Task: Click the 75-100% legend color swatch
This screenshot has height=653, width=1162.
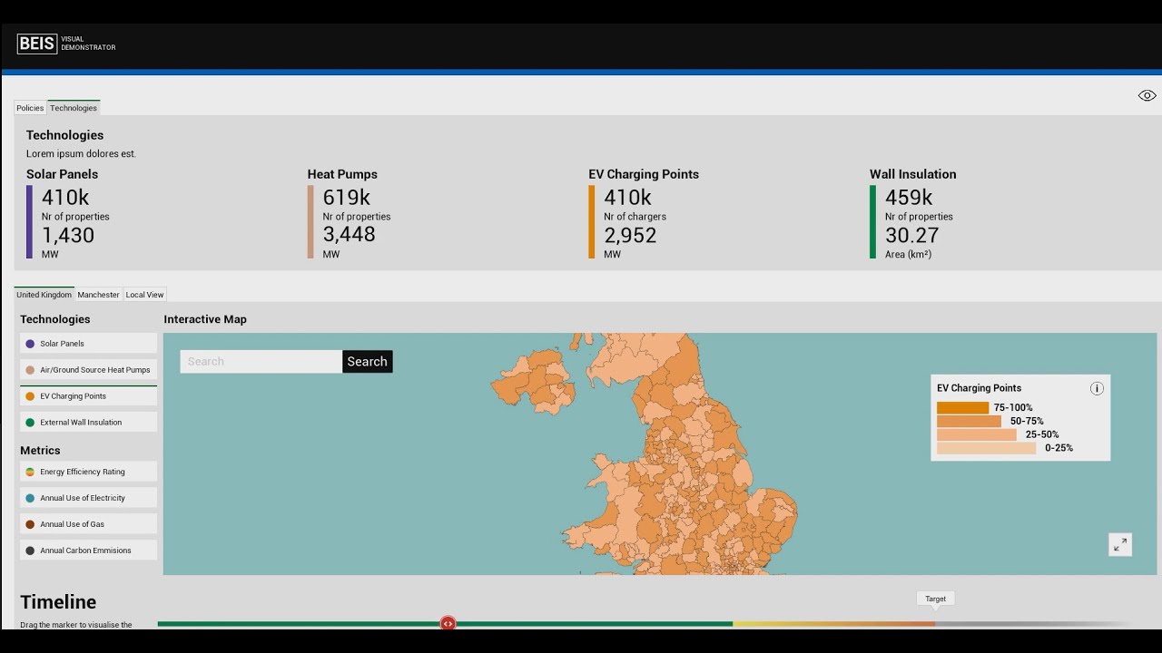Action: coord(962,408)
